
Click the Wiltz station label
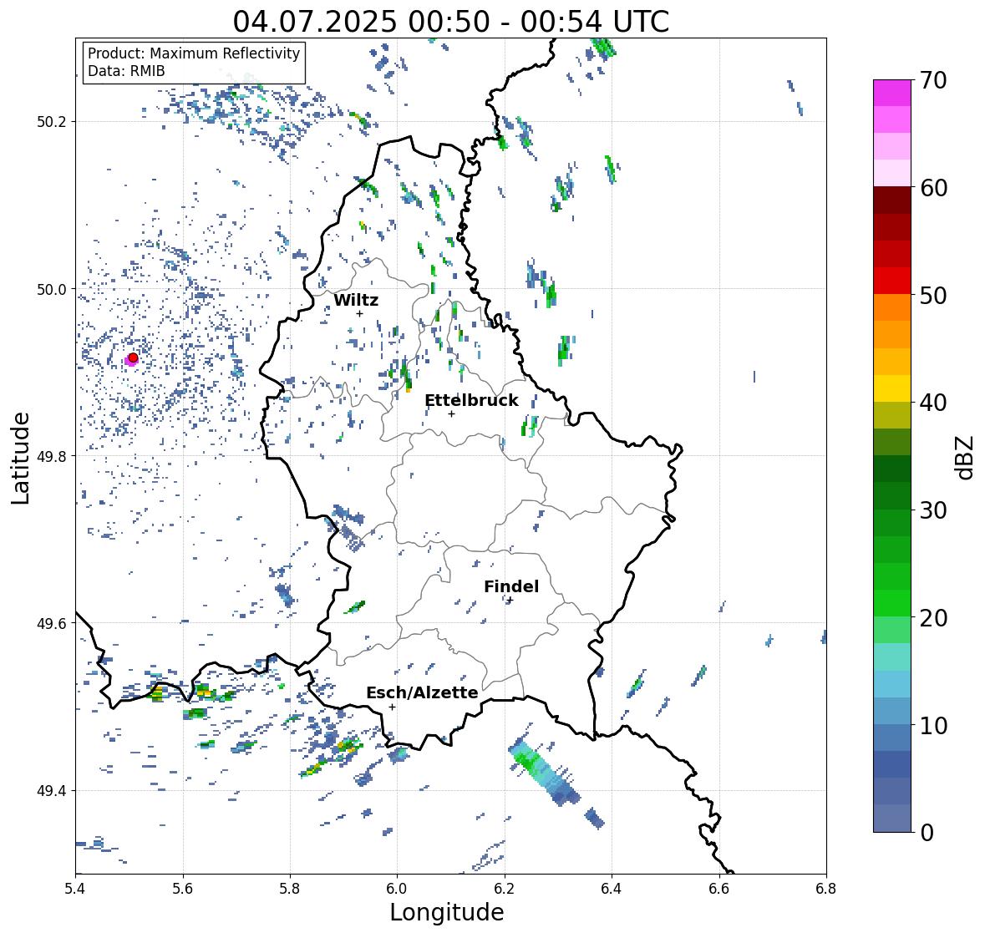(356, 300)
